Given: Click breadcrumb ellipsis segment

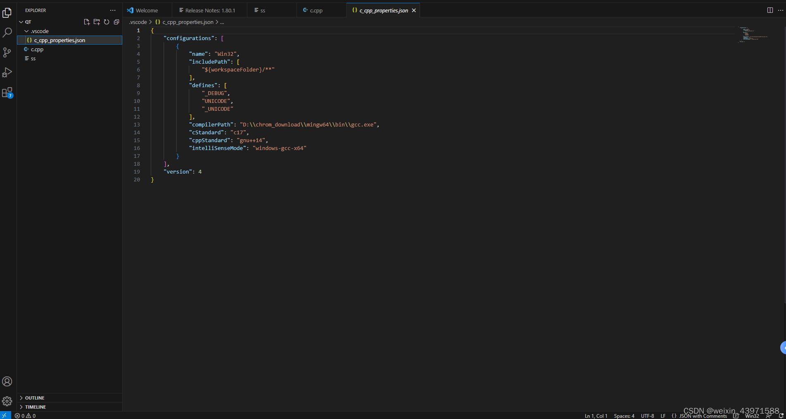Looking at the screenshot, I should (222, 22).
